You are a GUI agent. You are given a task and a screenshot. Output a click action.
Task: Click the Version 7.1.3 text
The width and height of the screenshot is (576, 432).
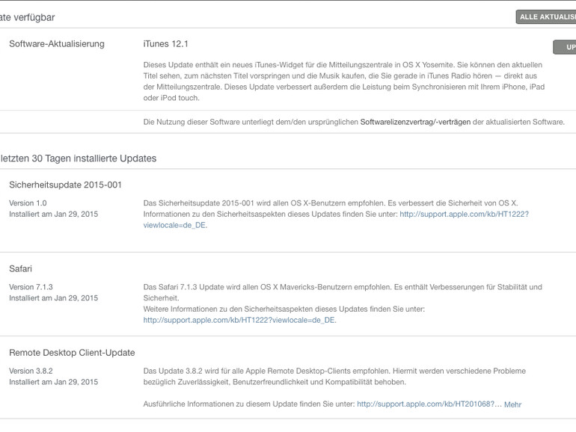pos(31,287)
